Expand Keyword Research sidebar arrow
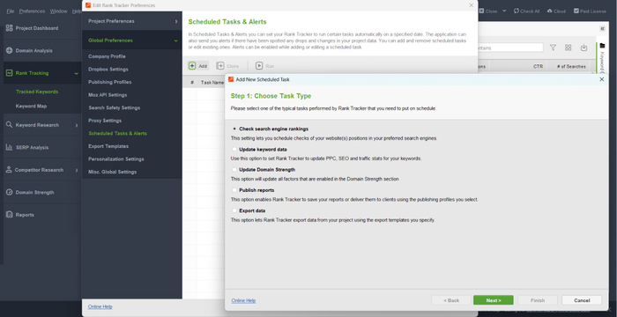The image size is (617, 317). click(x=77, y=125)
